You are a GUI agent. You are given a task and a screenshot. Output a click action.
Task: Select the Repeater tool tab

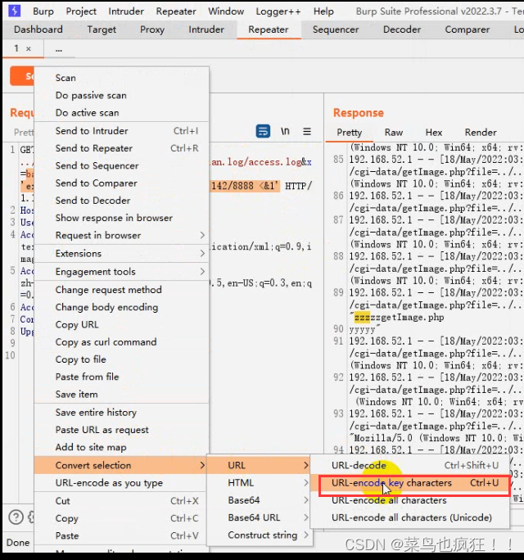269,29
